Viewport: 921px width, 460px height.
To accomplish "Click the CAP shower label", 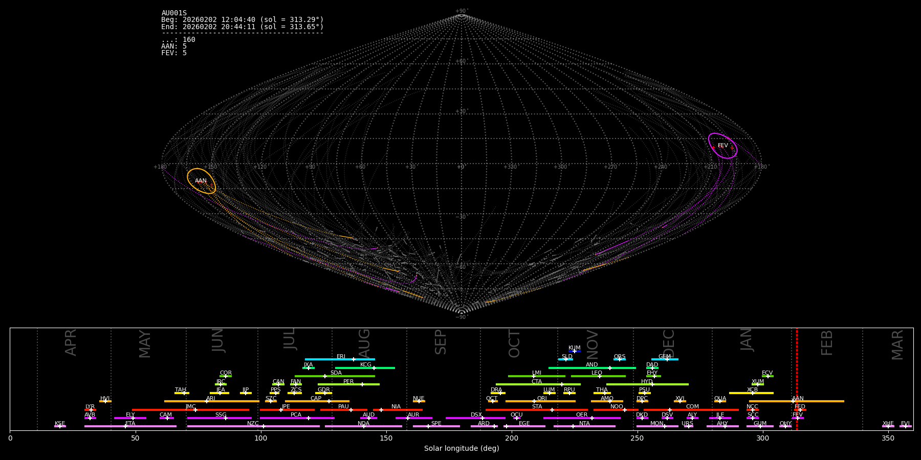I will point(316,399).
